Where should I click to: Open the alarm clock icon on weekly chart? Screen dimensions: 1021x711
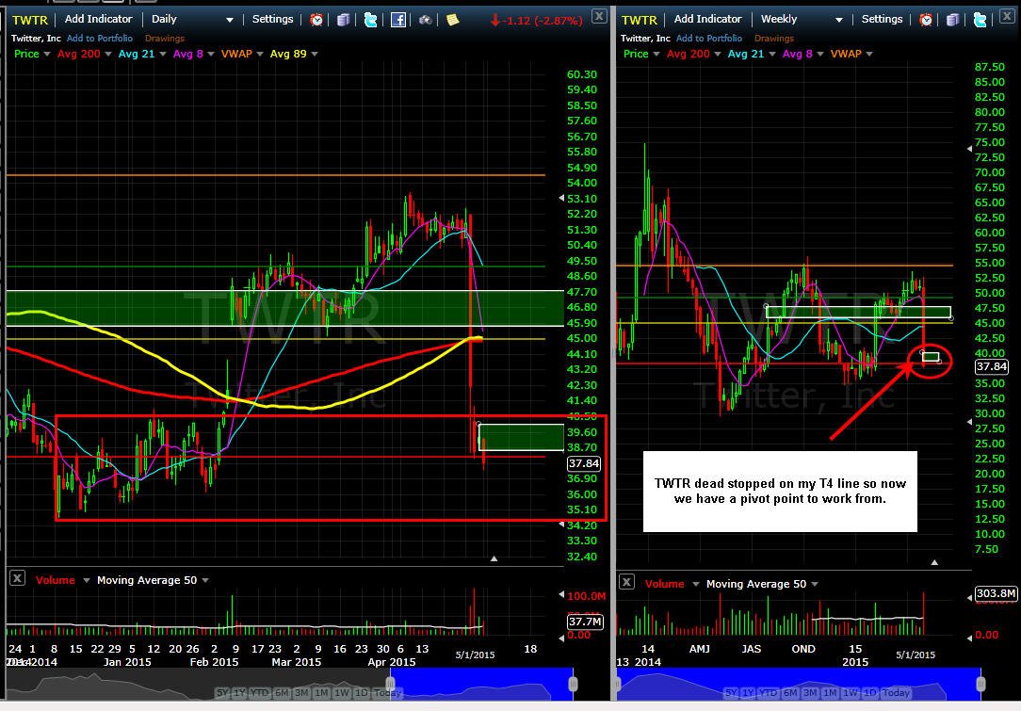click(x=926, y=20)
